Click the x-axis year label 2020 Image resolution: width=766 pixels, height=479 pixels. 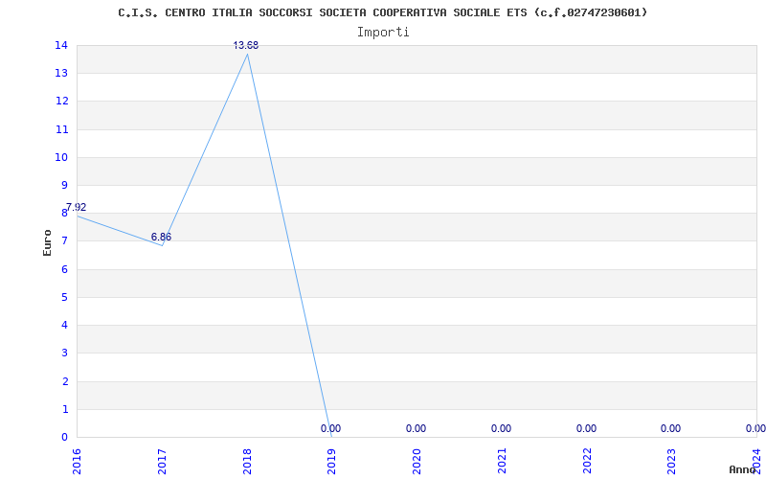417,462
